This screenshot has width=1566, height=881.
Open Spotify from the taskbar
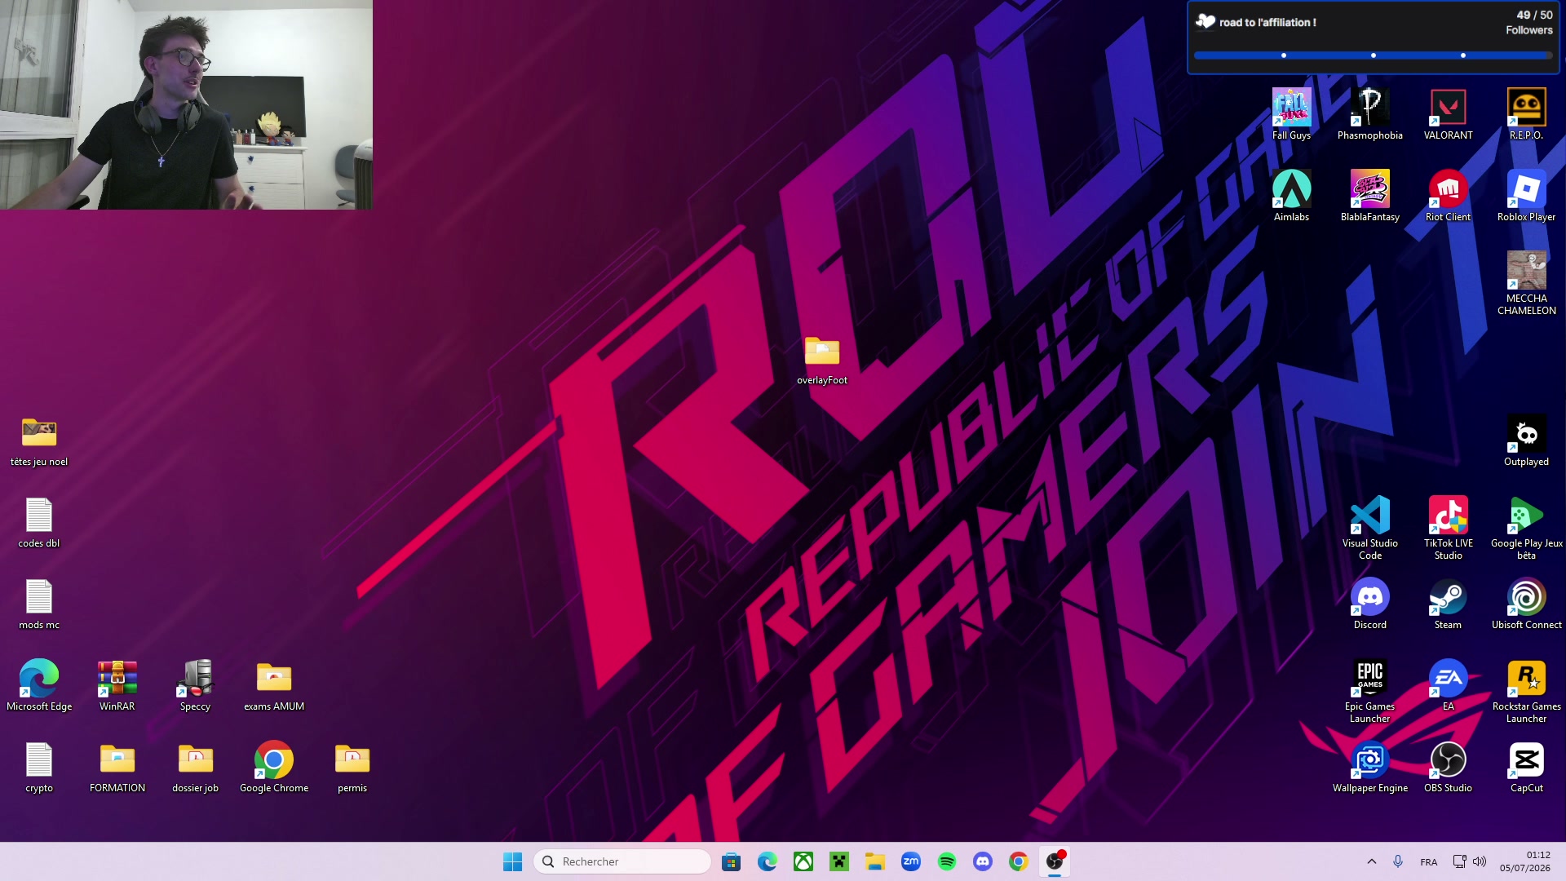[947, 861]
